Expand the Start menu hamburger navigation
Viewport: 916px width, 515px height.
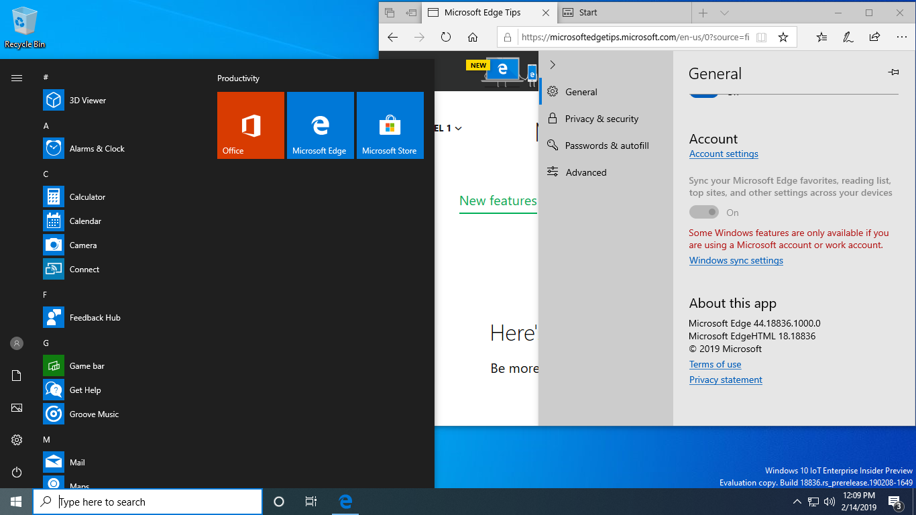pyautogui.click(x=17, y=78)
